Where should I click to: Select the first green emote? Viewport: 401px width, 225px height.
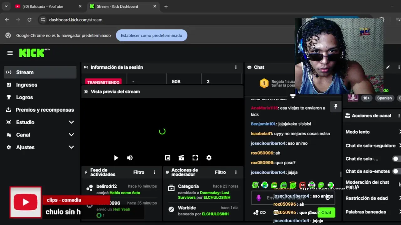(x=255, y=185)
